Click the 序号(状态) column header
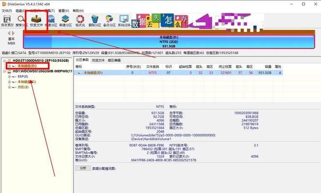Viewport: 321px width, 193px height. pos(134,67)
